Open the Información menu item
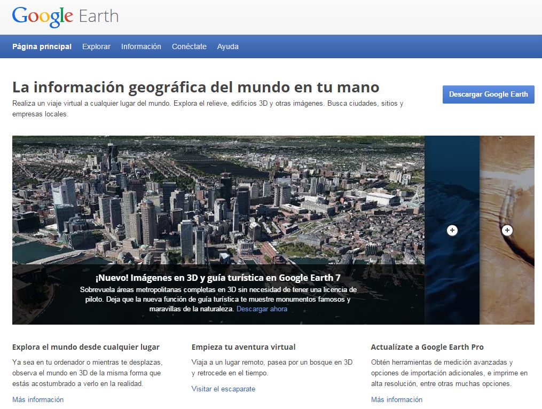542x409 pixels. (x=141, y=46)
